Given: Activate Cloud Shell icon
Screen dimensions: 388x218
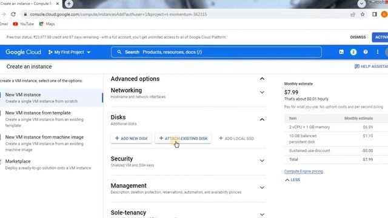Looking at the screenshot, I should 341,52.
